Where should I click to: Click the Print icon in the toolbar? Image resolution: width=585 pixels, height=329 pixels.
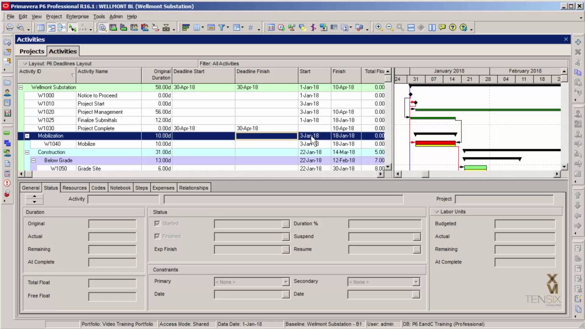(x=9, y=27)
